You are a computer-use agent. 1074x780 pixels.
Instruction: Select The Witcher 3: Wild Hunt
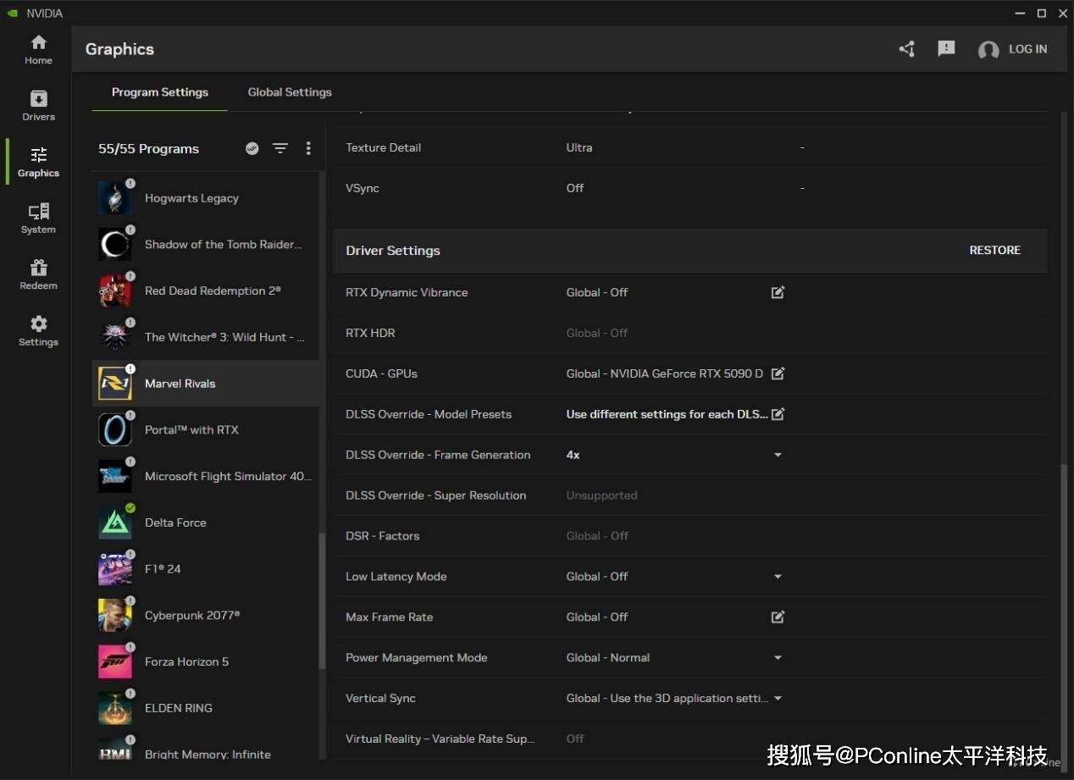206,337
